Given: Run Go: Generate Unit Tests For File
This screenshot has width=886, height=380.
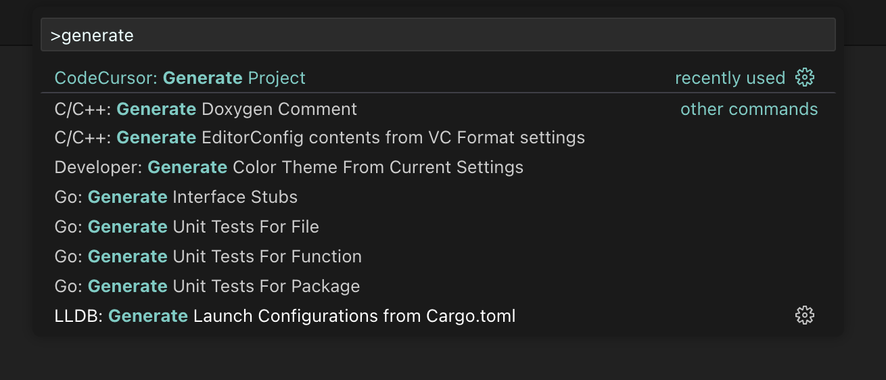Looking at the screenshot, I should coord(187,227).
